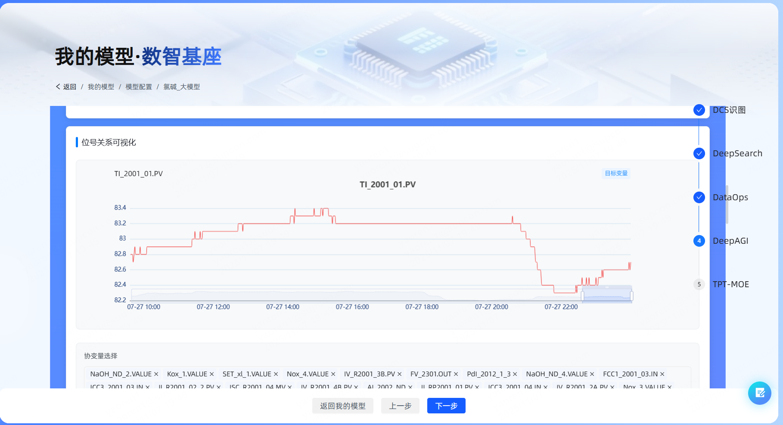783x425 pixels.
Task: Select the DeepAGI step 4 circle
Action: pyautogui.click(x=699, y=241)
